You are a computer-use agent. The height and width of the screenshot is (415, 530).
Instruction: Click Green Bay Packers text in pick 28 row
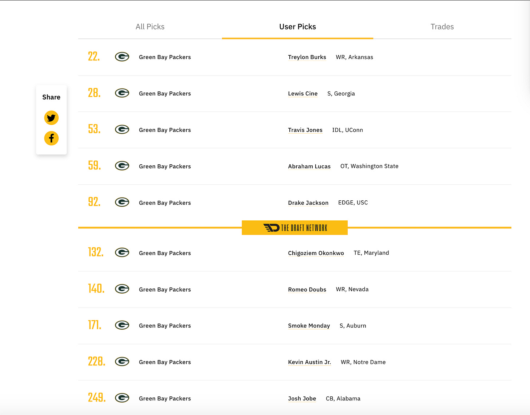pyautogui.click(x=165, y=94)
